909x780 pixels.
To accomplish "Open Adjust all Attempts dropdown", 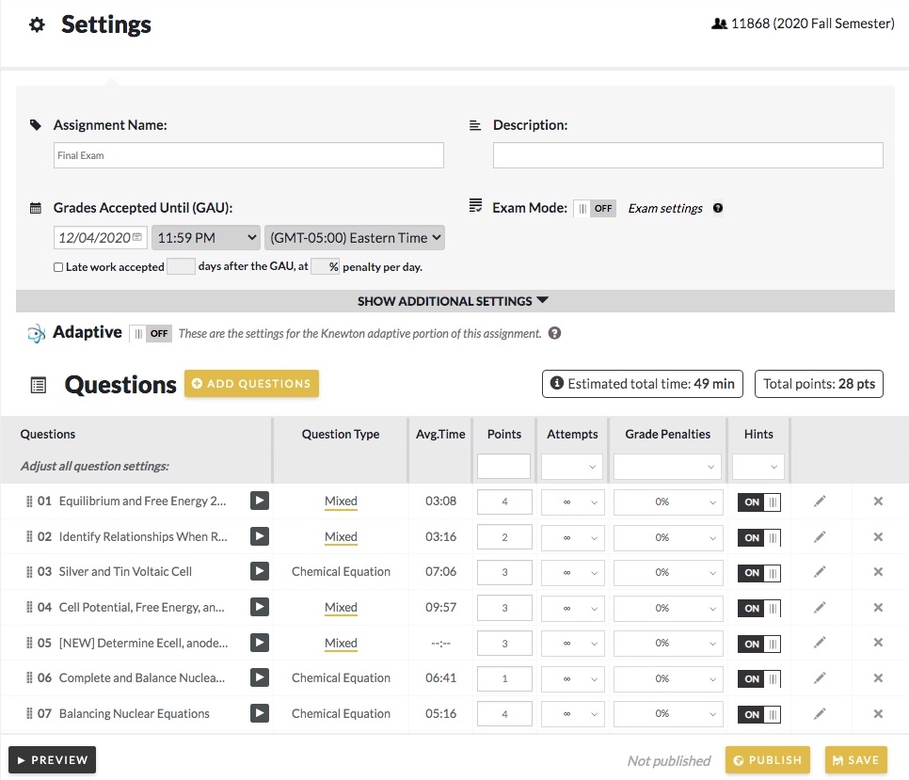I will tap(571, 467).
